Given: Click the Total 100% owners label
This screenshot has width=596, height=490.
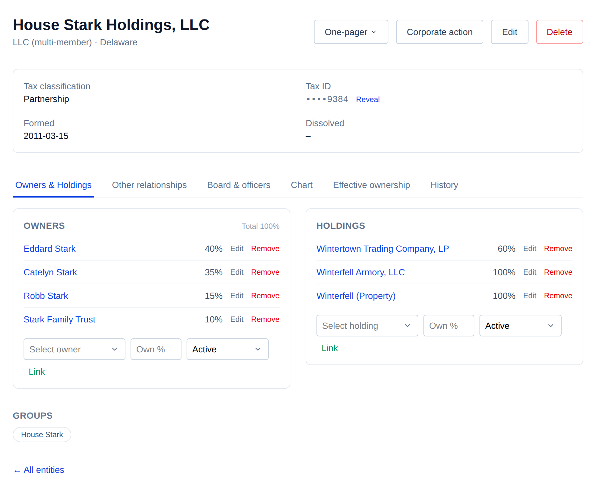Looking at the screenshot, I should pyautogui.click(x=261, y=226).
